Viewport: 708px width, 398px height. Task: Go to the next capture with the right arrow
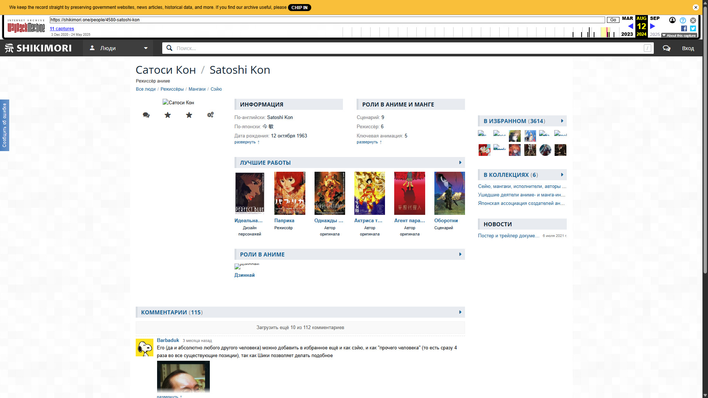pyautogui.click(x=652, y=26)
